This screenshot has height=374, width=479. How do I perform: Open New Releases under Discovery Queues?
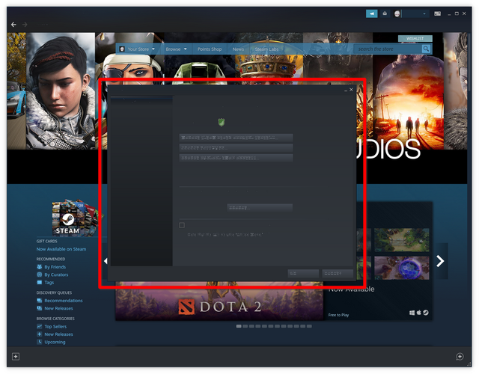coord(58,308)
